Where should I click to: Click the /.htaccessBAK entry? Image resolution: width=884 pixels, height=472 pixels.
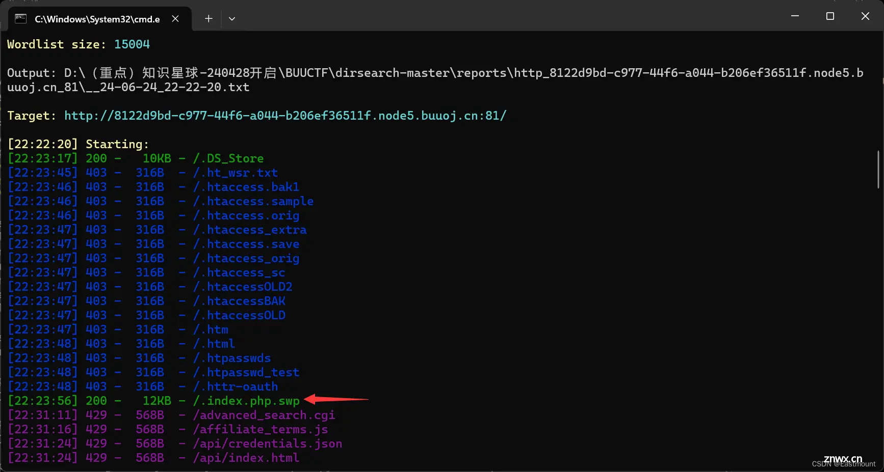coord(239,301)
